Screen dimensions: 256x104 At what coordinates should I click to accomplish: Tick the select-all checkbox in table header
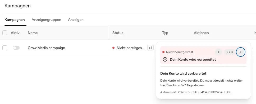point(5,33)
